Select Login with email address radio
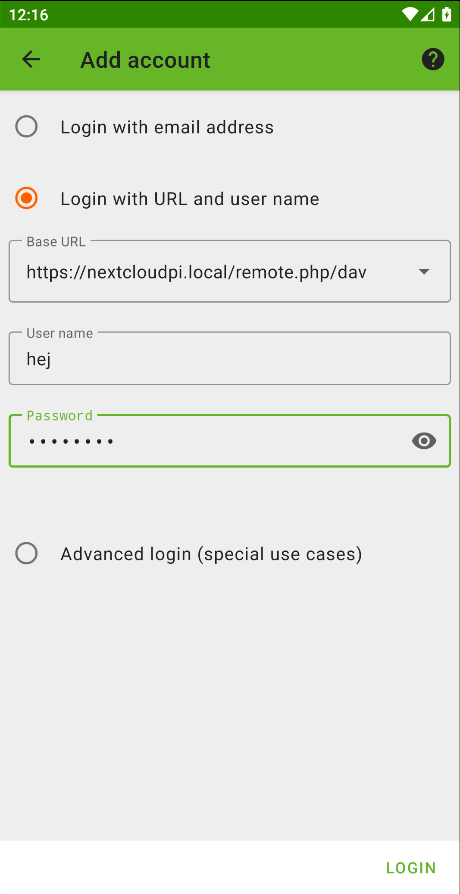Image resolution: width=460 pixels, height=894 pixels. (26, 127)
